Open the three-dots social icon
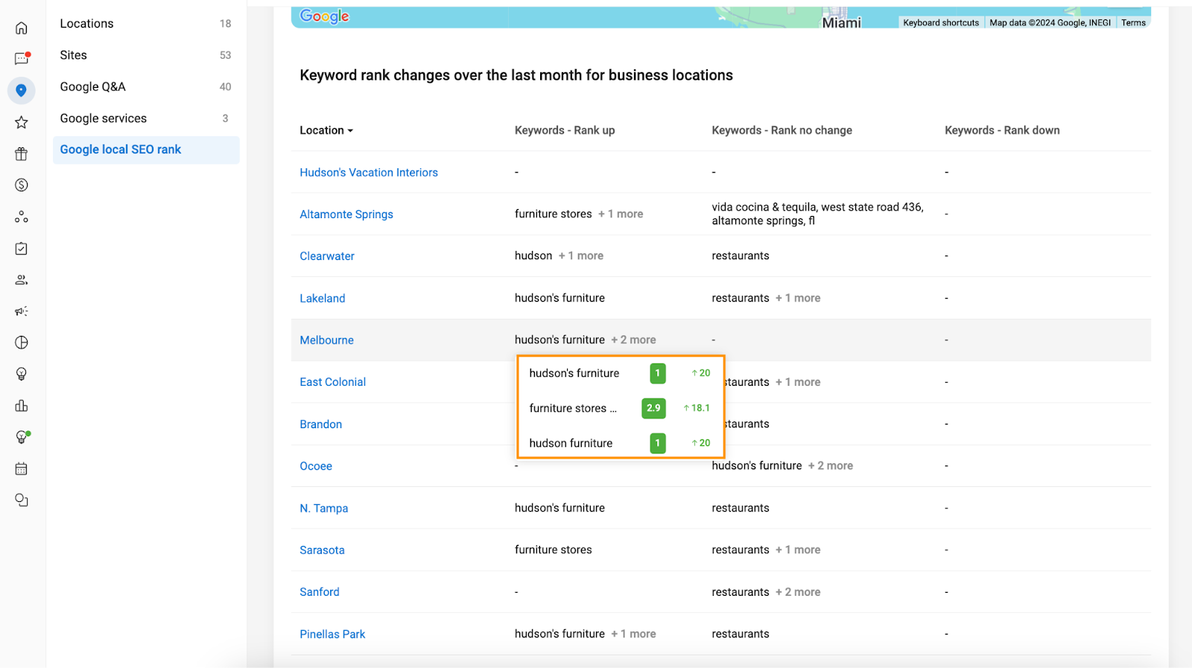 [x=22, y=217]
